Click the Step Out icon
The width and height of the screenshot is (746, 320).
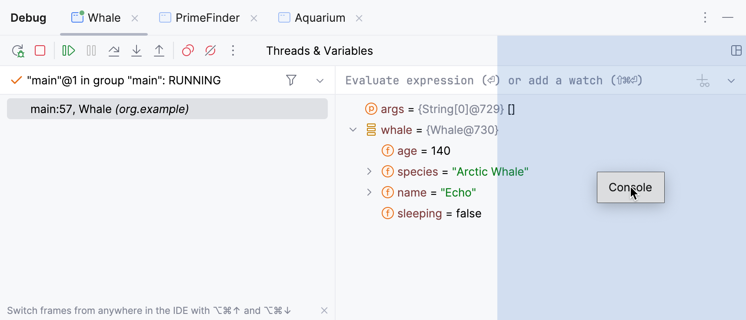(159, 51)
